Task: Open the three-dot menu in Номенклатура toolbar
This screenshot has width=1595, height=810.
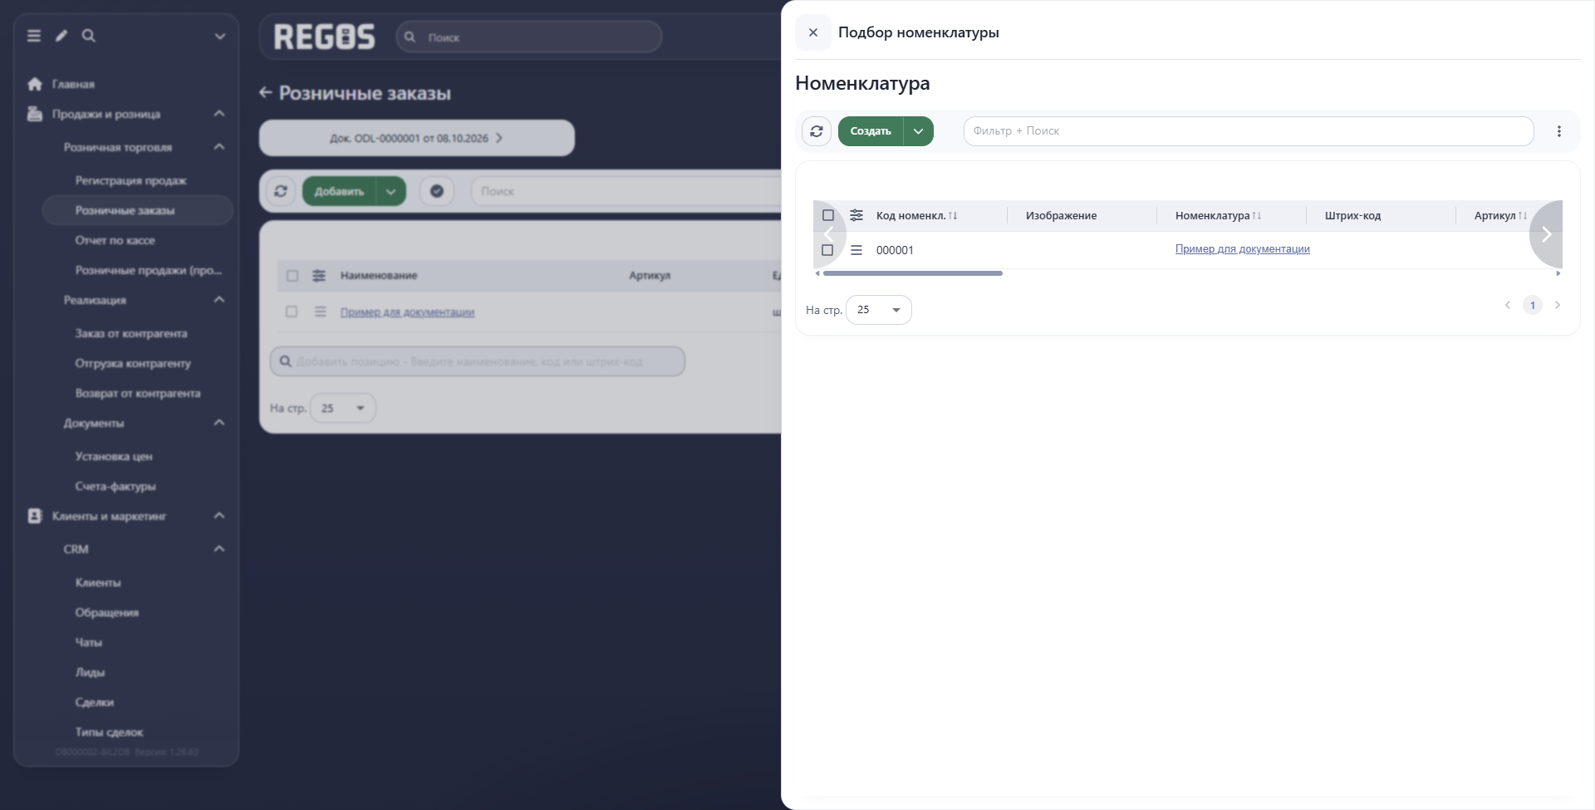Action: point(1559,131)
